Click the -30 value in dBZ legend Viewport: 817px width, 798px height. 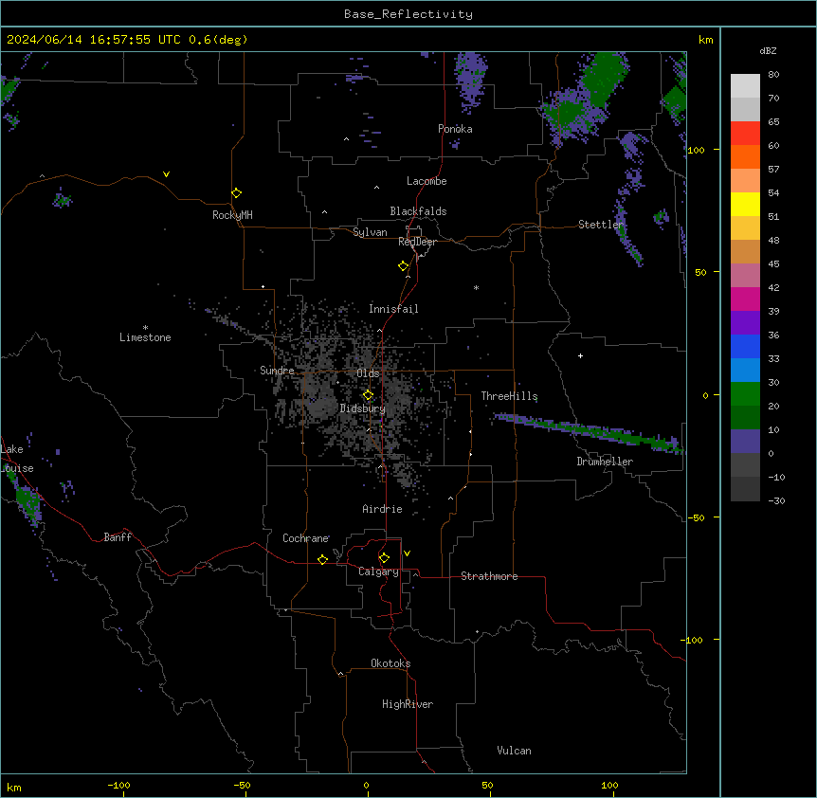click(x=776, y=500)
